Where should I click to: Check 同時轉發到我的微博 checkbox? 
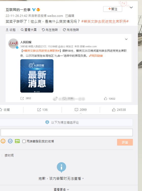[x=24, y=141]
